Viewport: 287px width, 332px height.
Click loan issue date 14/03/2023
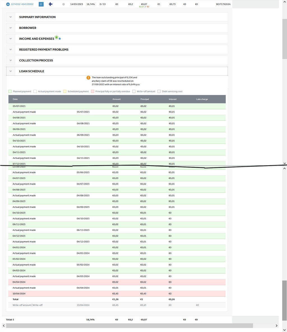(77, 4)
